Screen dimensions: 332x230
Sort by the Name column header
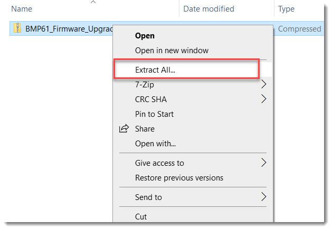click(x=22, y=9)
